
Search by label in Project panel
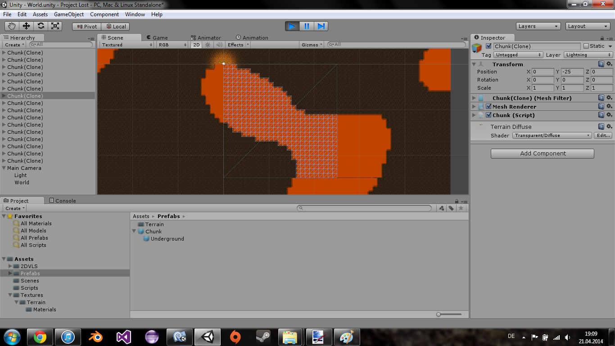tap(451, 208)
